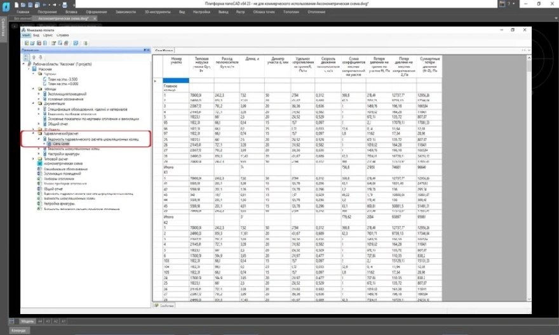Click the table's vertical scrollbar
Viewport: 559px width, 335px height.
pos(527,178)
